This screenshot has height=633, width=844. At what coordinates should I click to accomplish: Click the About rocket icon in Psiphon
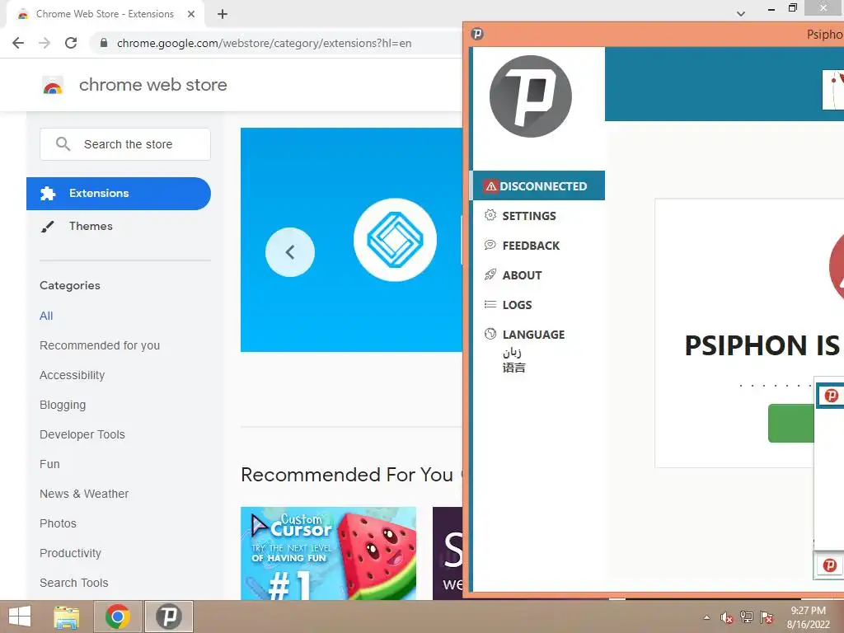tap(490, 274)
